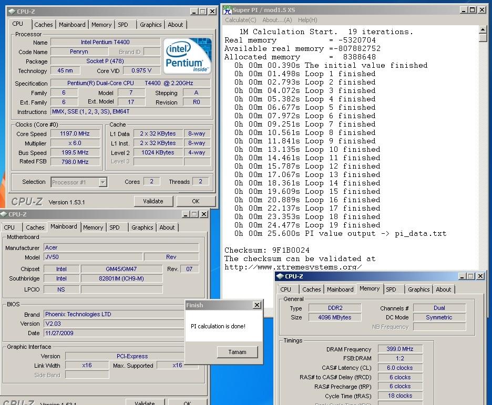
Task: Click the Super PI scrollbar thumb
Action: tap(483, 38)
